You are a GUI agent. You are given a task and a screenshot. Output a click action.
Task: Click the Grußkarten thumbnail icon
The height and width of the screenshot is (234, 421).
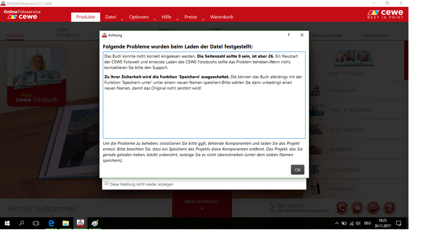click(x=316, y=149)
